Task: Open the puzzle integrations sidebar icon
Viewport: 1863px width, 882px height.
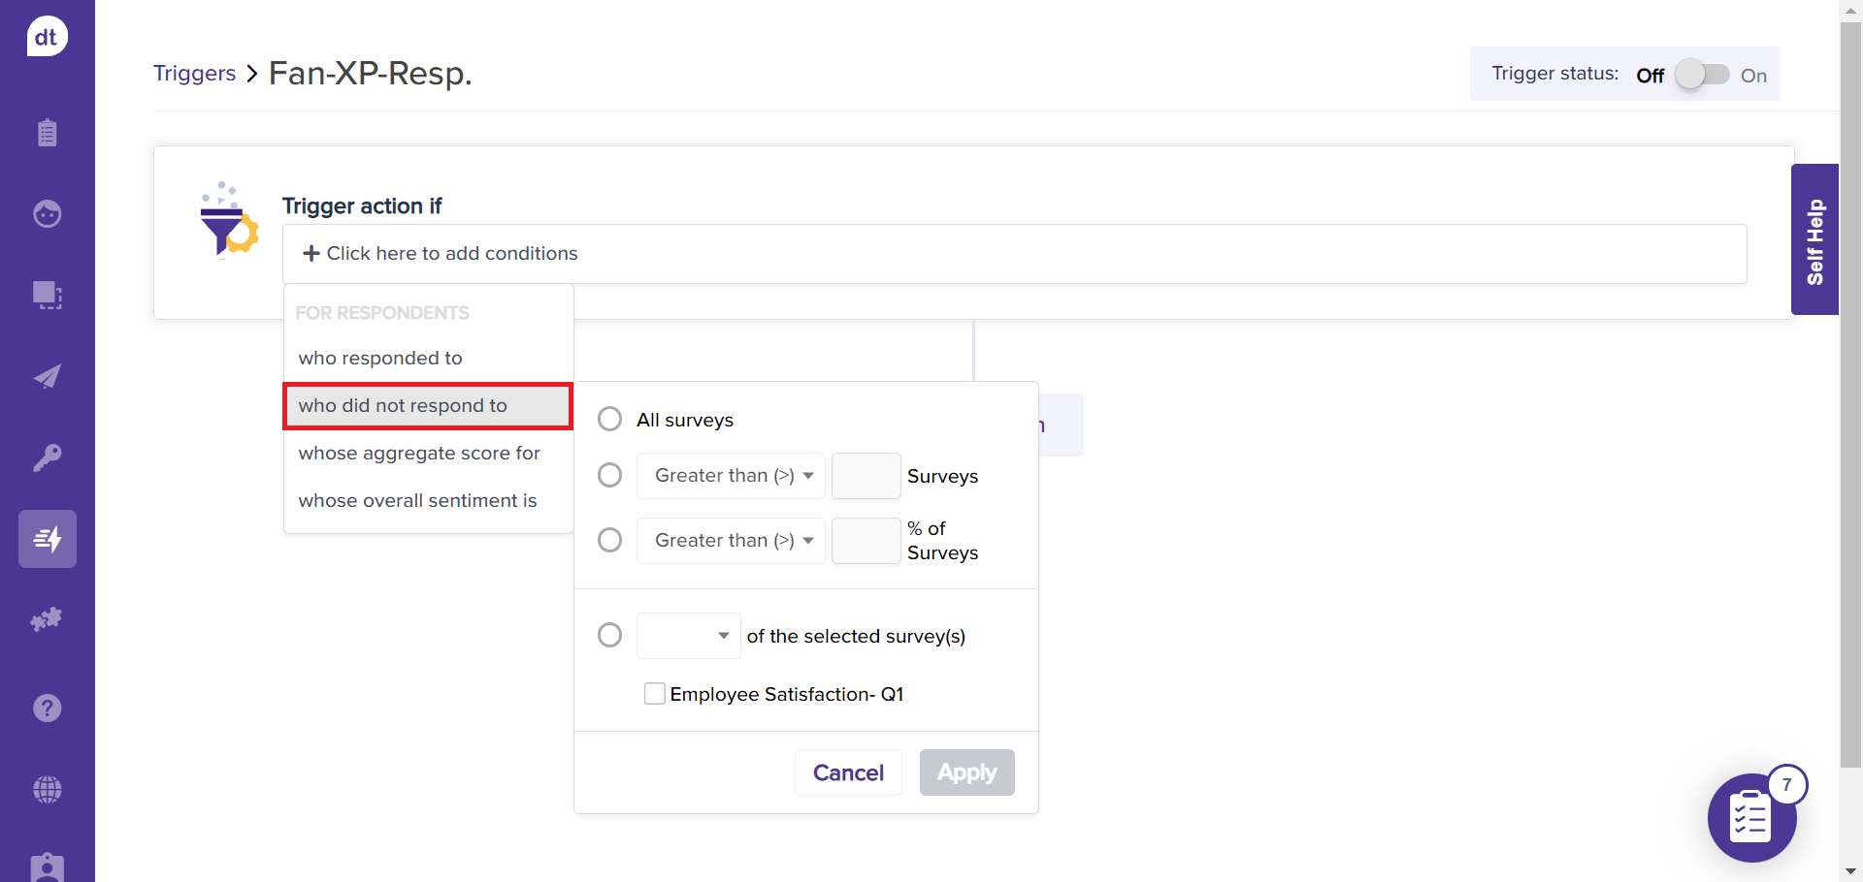Action: click(47, 619)
